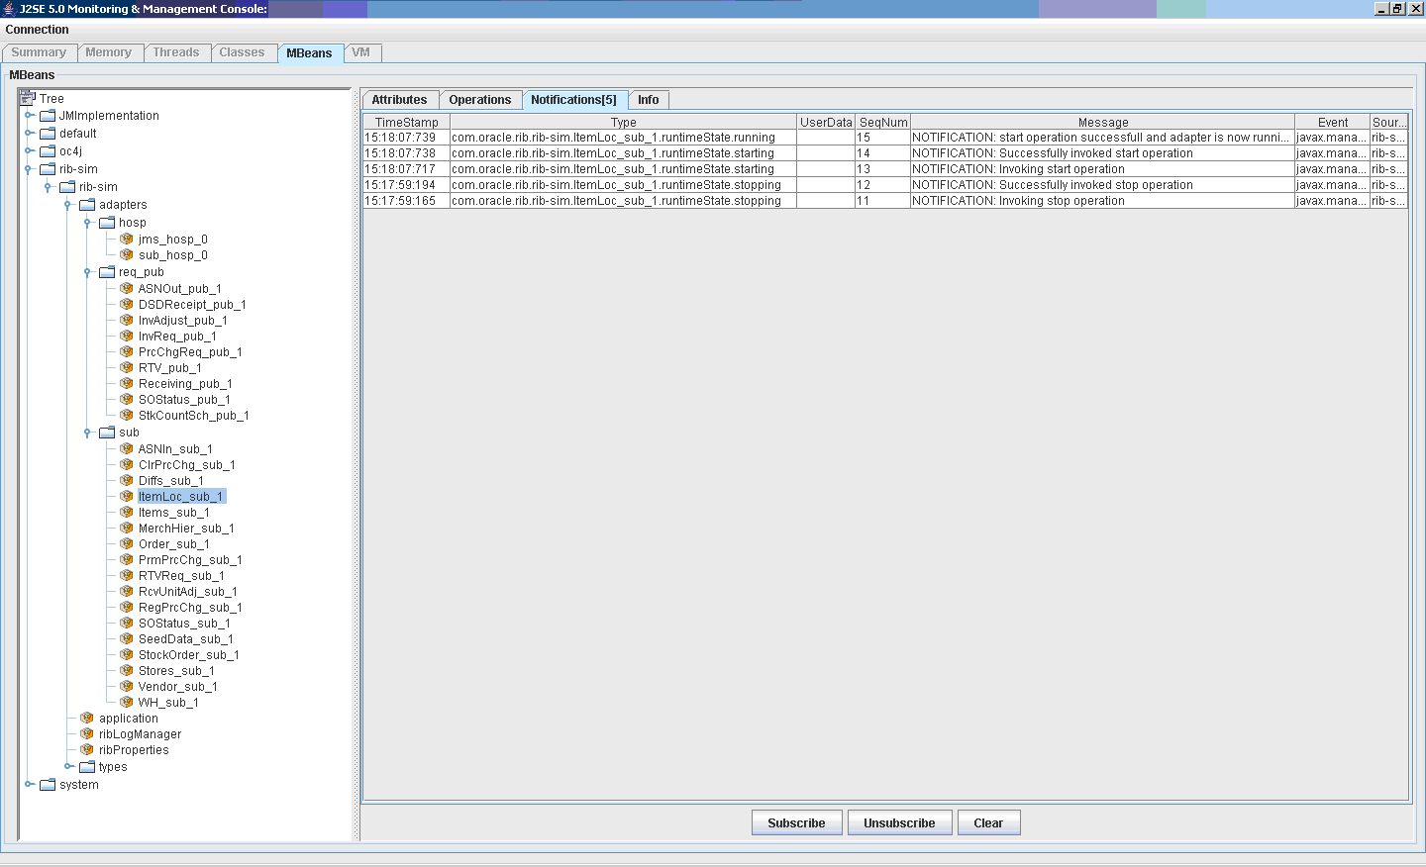This screenshot has width=1426, height=867.
Task: Click the jms_hosp_0 MBean icon
Action: (127, 239)
